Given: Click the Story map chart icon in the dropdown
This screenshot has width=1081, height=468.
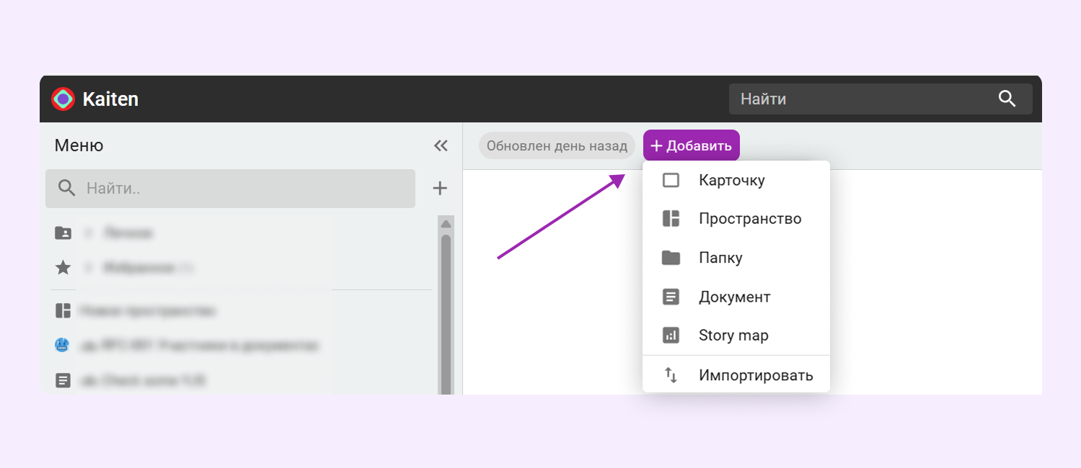Looking at the screenshot, I should tap(671, 336).
